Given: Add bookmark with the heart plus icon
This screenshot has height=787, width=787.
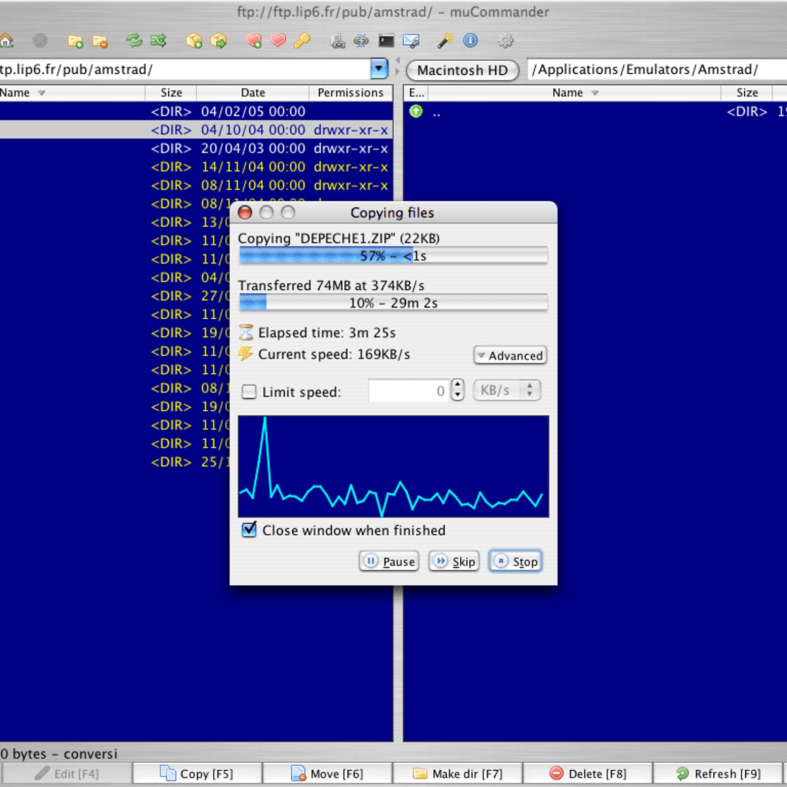Looking at the screenshot, I should coord(253,41).
